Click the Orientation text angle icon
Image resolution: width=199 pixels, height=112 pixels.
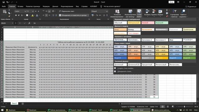point(53,11)
